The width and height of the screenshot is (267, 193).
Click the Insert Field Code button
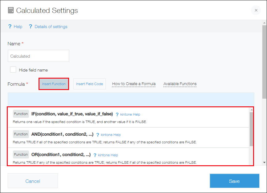click(89, 84)
